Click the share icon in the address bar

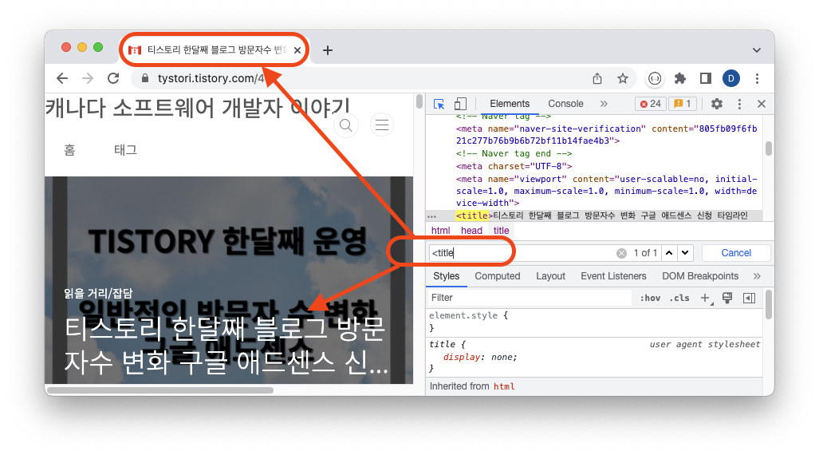(x=597, y=78)
